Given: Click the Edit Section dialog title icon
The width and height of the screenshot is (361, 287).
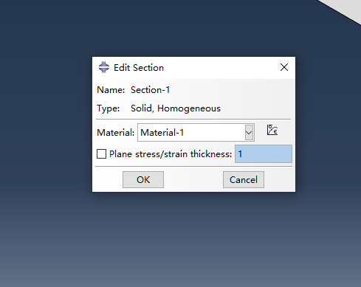Looking at the screenshot, I should point(104,67).
